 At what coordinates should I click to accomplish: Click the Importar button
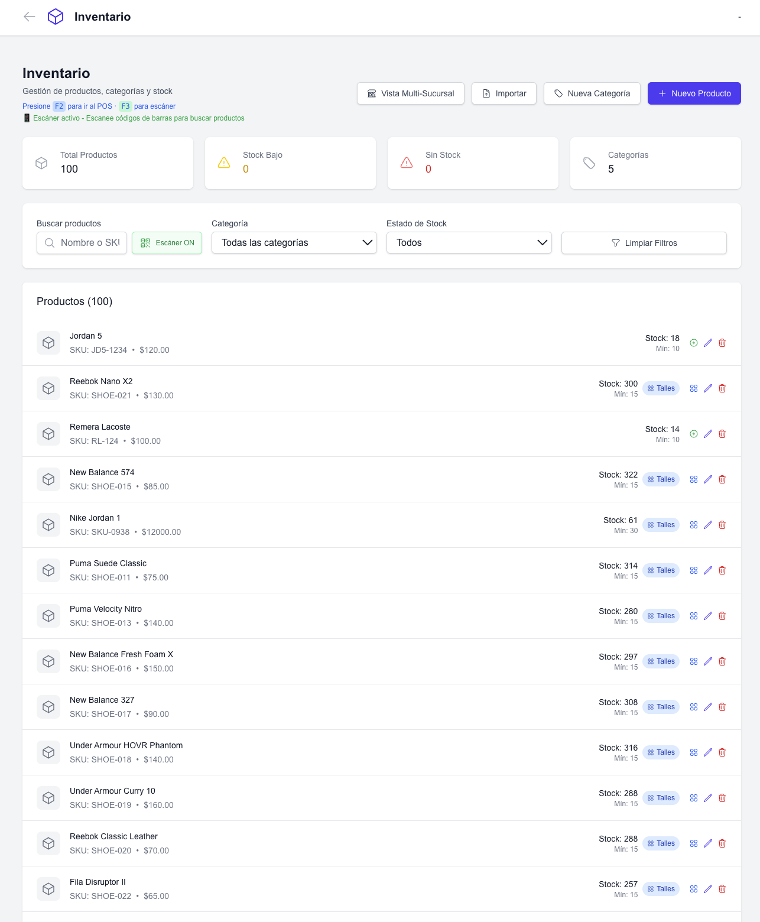pos(504,93)
